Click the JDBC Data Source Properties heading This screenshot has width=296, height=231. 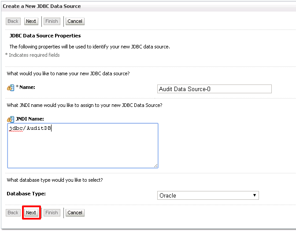point(45,36)
